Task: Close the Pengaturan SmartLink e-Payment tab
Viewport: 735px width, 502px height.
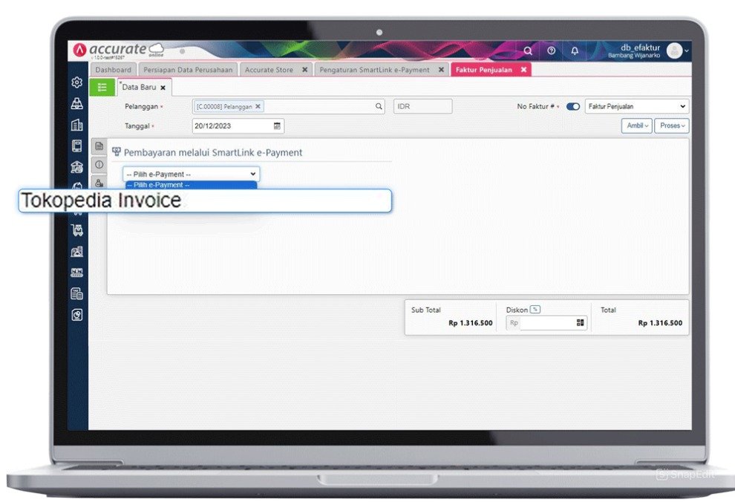Action: (441, 69)
